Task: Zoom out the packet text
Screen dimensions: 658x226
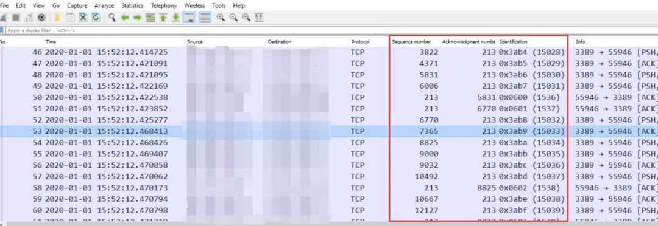Action: coord(233,18)
